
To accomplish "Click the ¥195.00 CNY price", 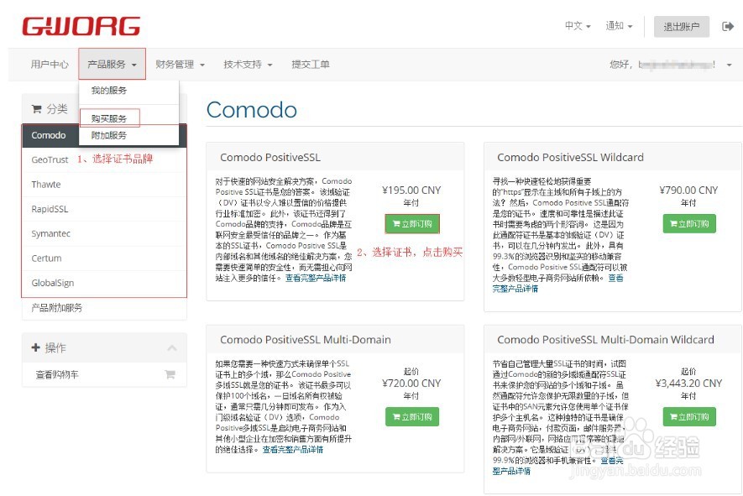I will tap(411, 191).
